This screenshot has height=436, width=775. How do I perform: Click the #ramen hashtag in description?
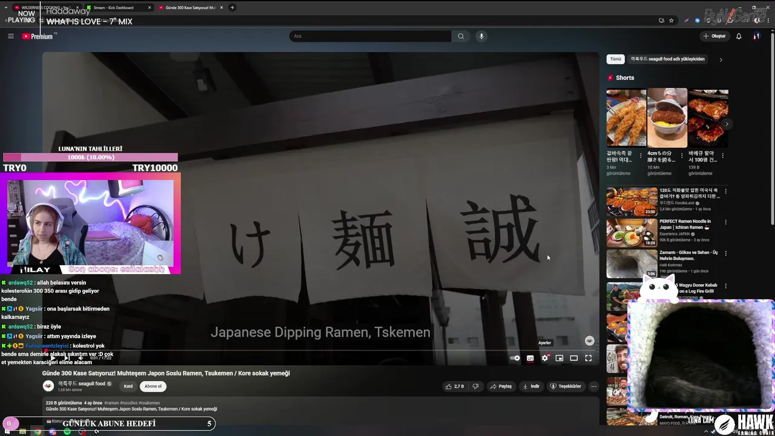[111, 403]
